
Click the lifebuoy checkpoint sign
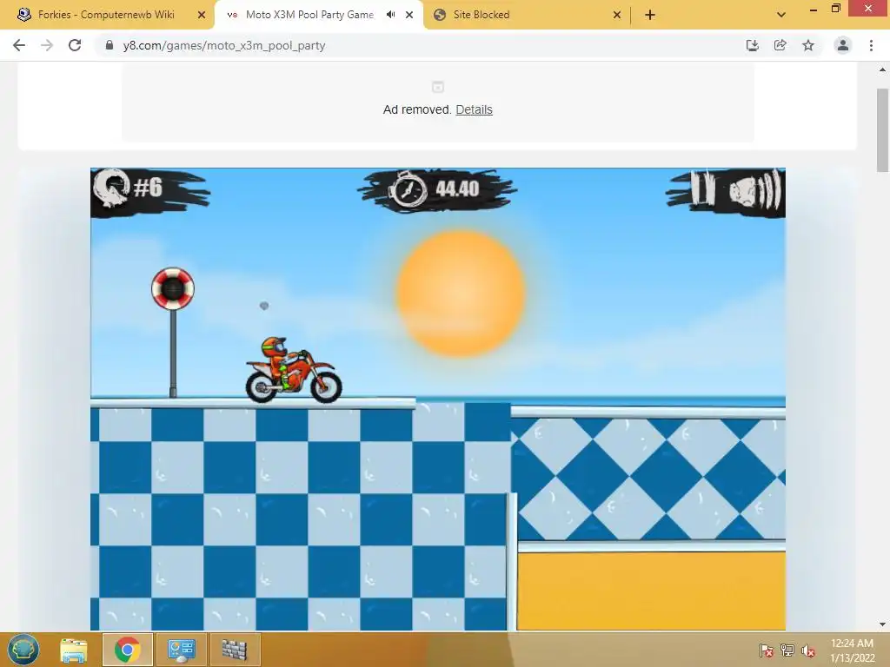173,288
